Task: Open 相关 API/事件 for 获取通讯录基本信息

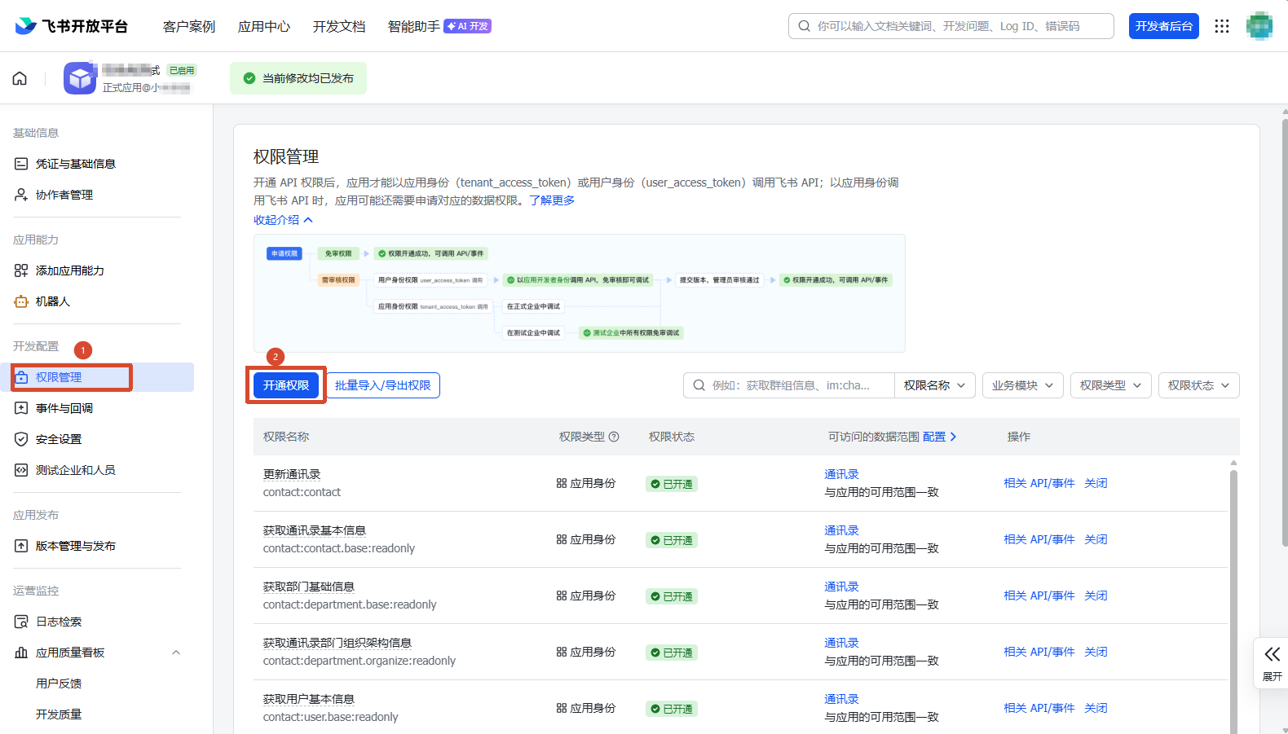Action: (x=1039, y=539)
